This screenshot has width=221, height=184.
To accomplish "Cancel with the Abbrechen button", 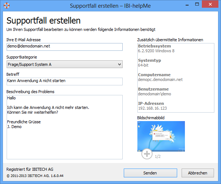I will pos(197,173).
